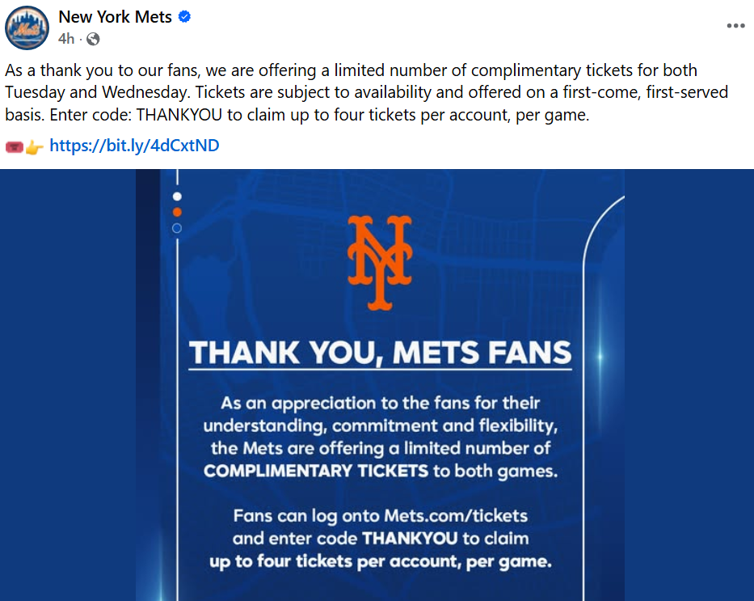This screenshot has width=754, height=601.
Task: Click the Mets.com/tickets text in the image
Action: [455, 515]
